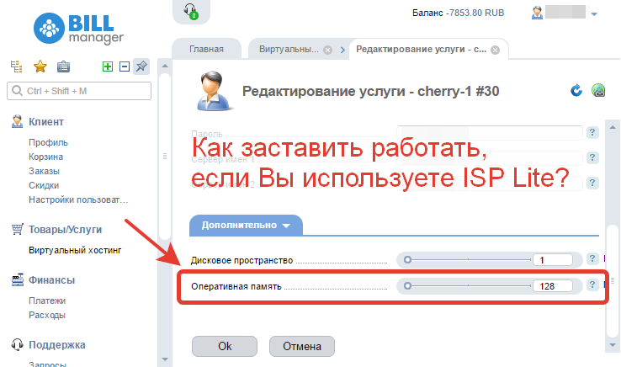
Task: Open Заказы menu item
Action: pyautogui.click(x=44, y=171)
